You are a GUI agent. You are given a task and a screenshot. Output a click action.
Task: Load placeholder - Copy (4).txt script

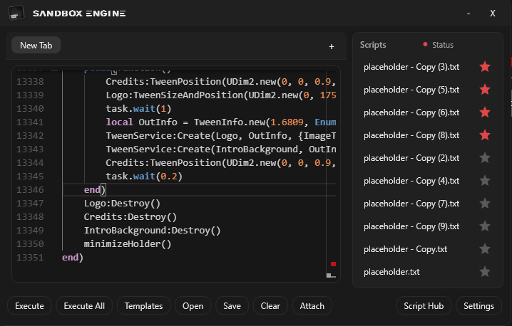(x=411, y=181)
